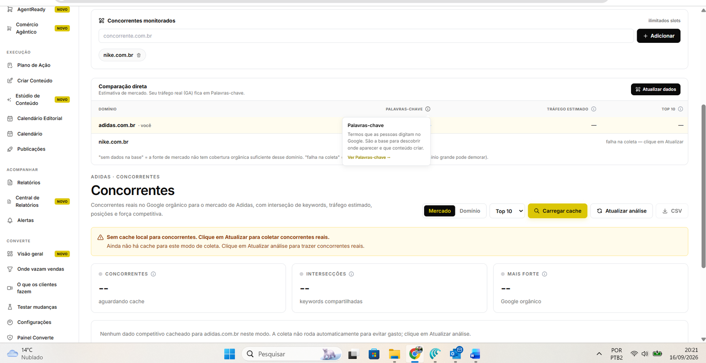
Task: Click the info icon beside TOP 10 column header
Action: [680, 109]
